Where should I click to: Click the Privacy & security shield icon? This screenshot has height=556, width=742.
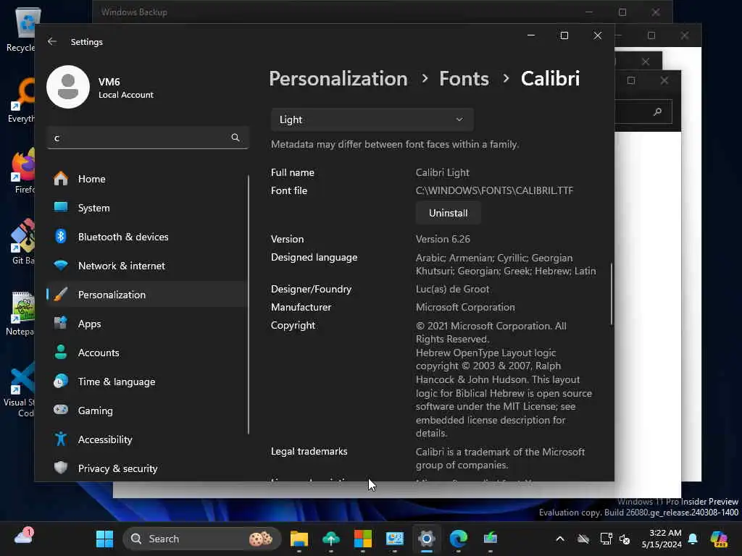tap(61, 468)
